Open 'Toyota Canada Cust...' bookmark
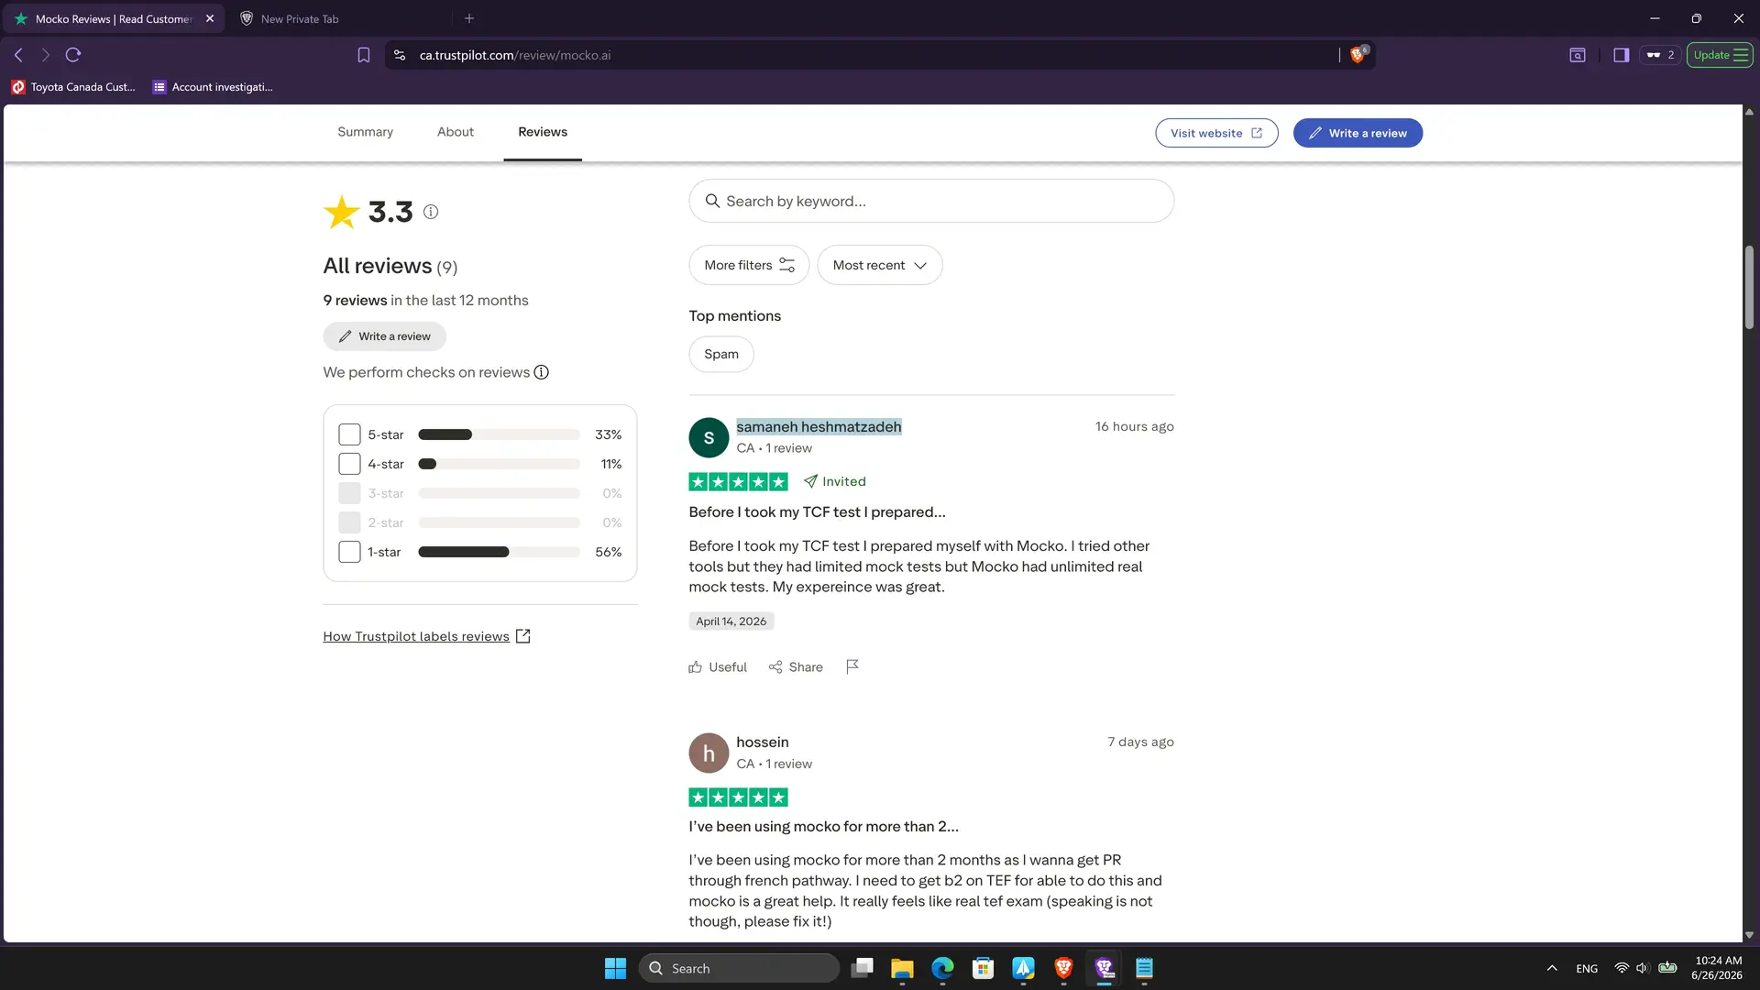Image resolution: width=1760 pixels, height=990 pixels. tap(73, 87)
